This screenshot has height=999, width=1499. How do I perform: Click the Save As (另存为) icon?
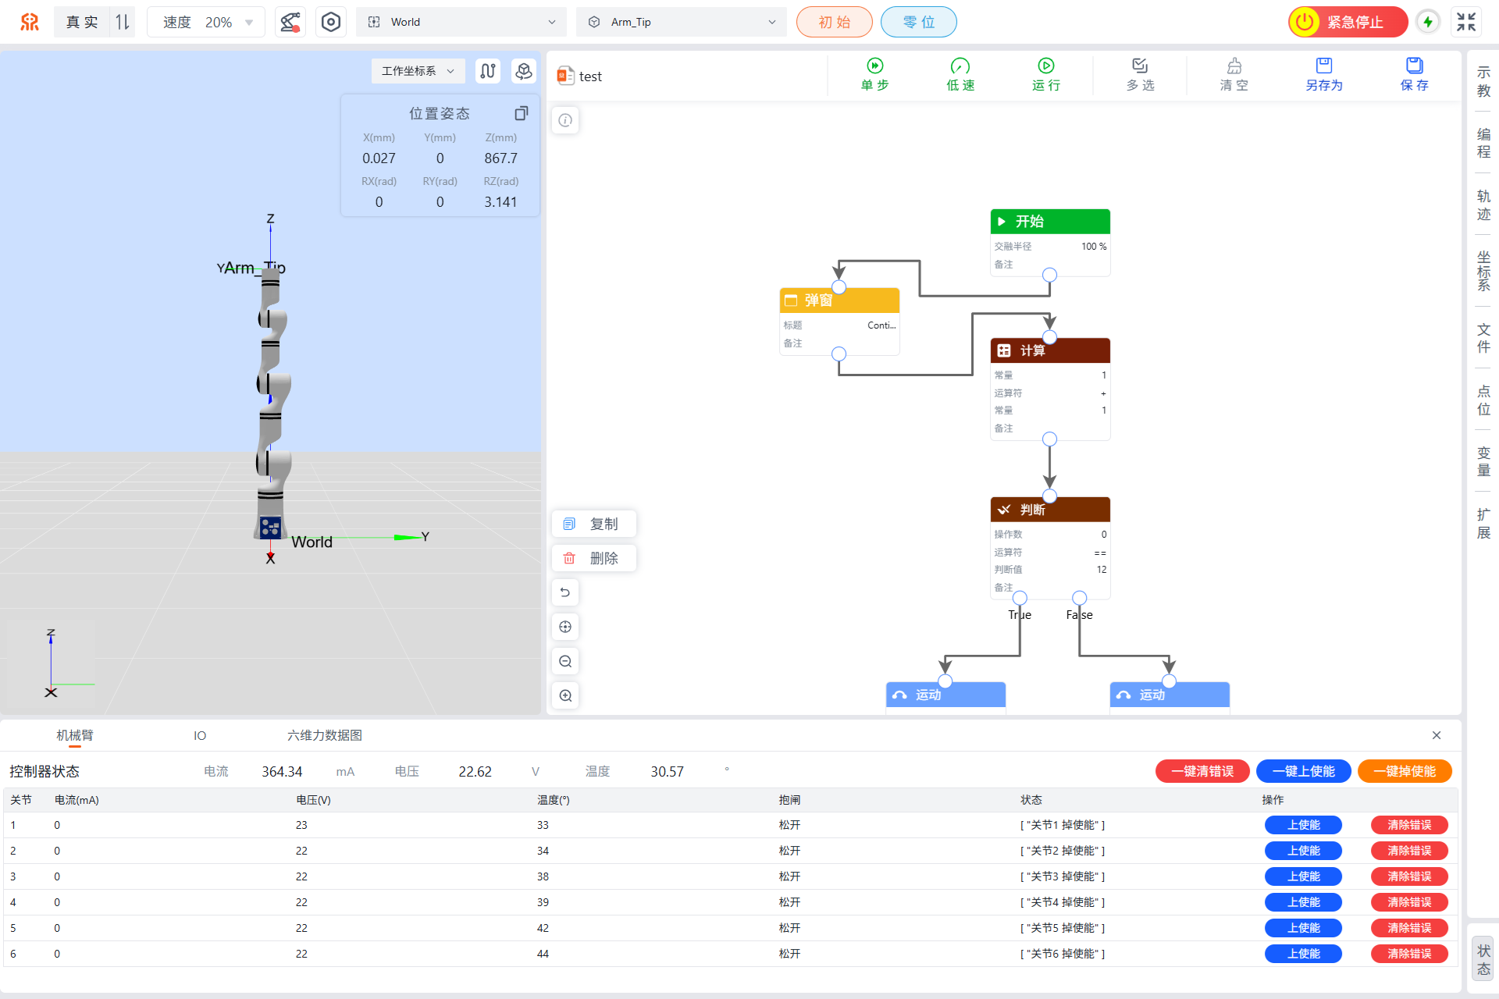(x=1323, y=66)
